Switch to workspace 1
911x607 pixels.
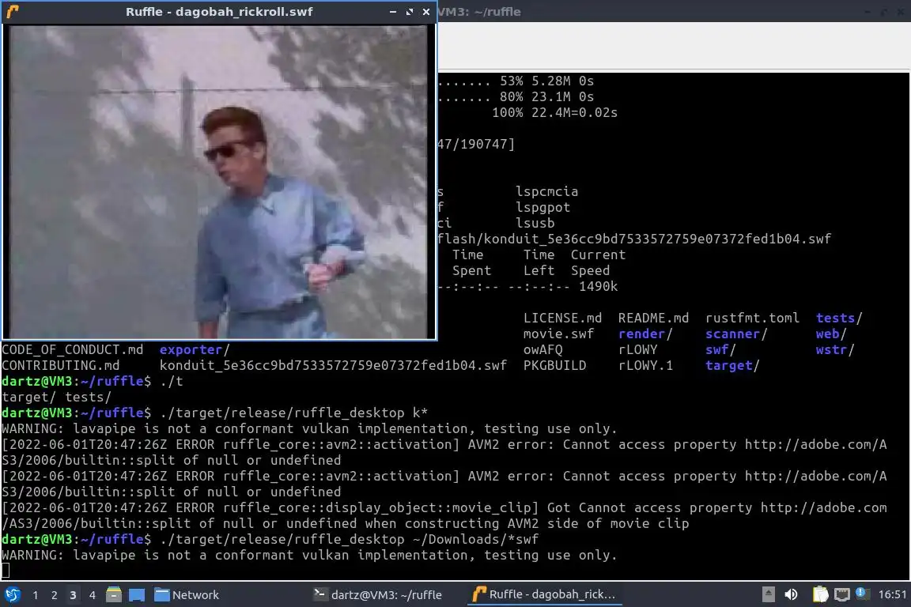(x=36, y=595)
